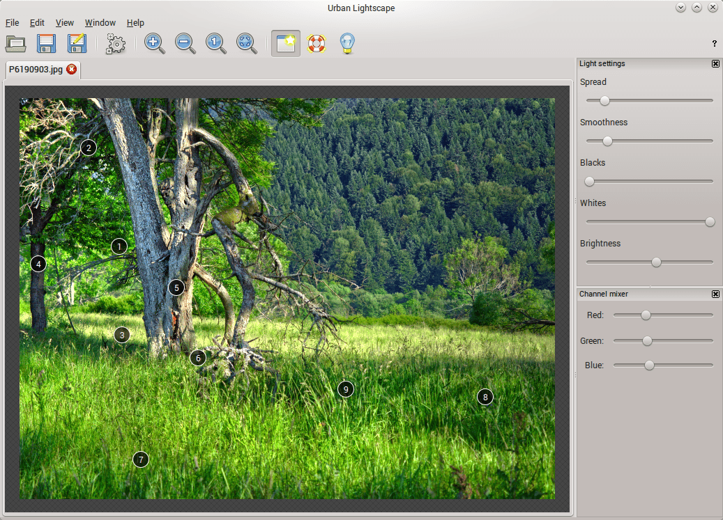Click the question mark What's This icon
The image size is (723, 520).
pos(714,44)
